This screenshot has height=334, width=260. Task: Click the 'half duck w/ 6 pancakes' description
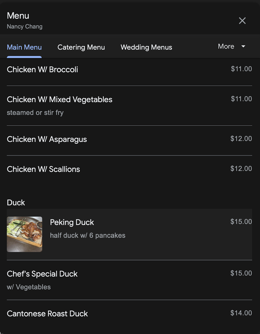88,235
